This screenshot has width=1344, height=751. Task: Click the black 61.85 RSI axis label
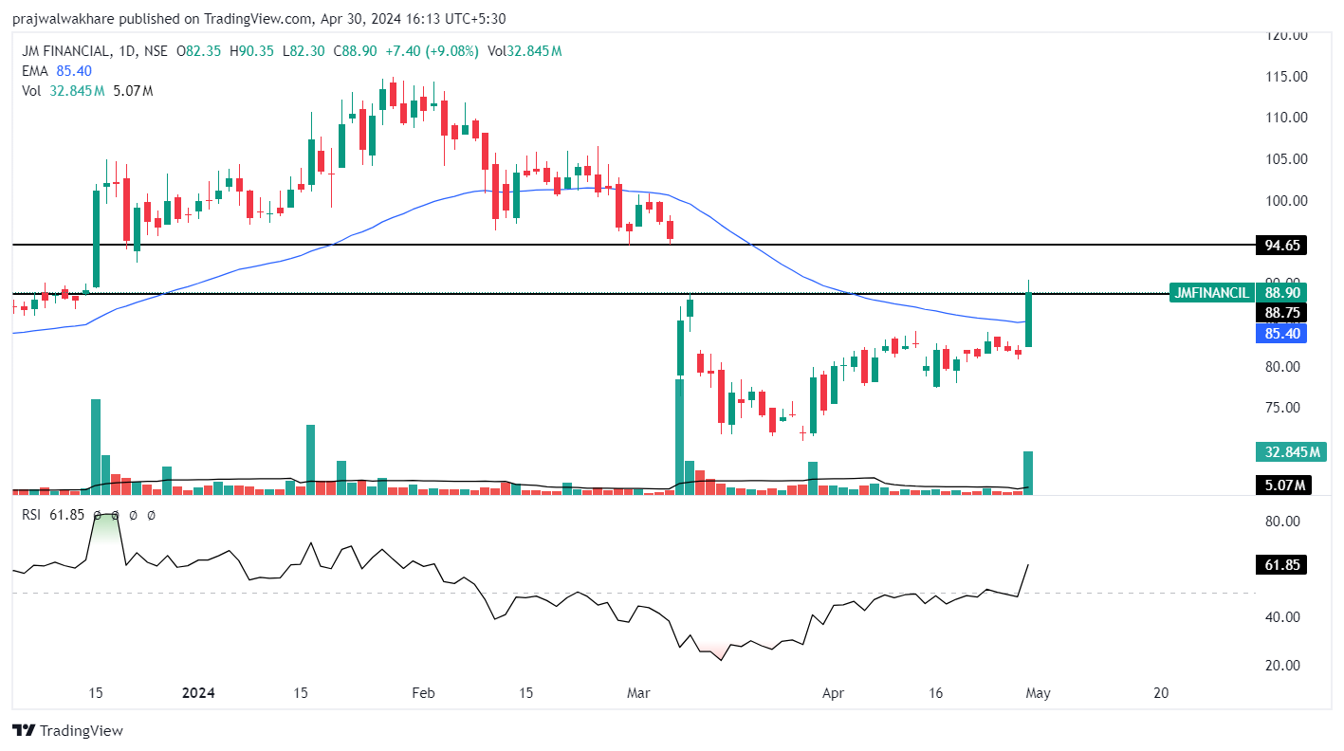pos(1281,565)
